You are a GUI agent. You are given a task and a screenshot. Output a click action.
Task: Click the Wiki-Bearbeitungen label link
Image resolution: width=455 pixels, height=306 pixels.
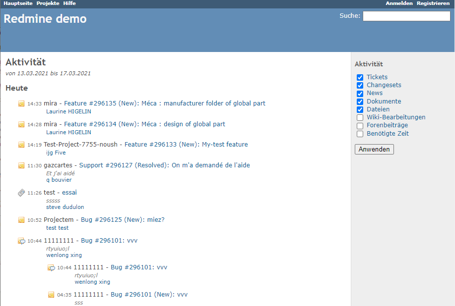coord(396,117)
